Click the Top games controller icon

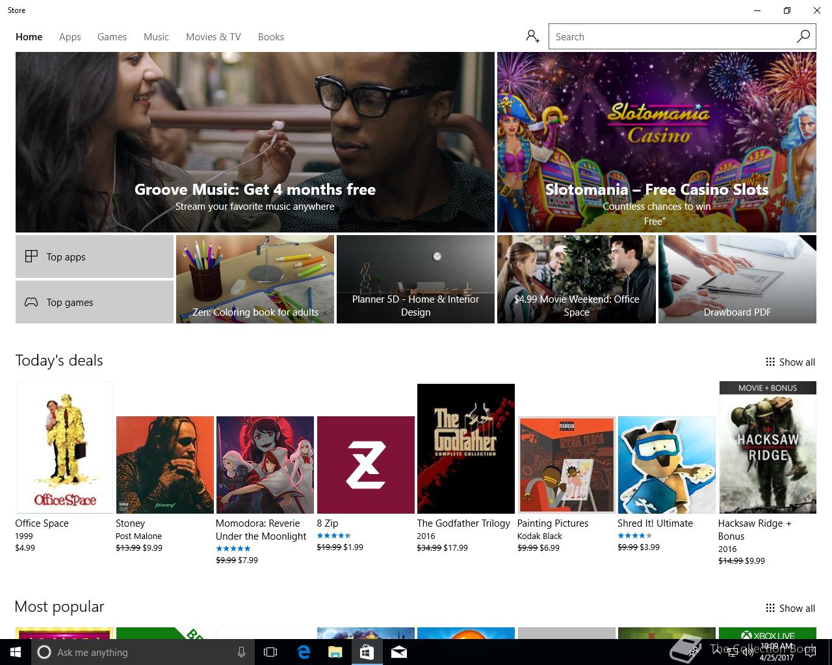31,302
